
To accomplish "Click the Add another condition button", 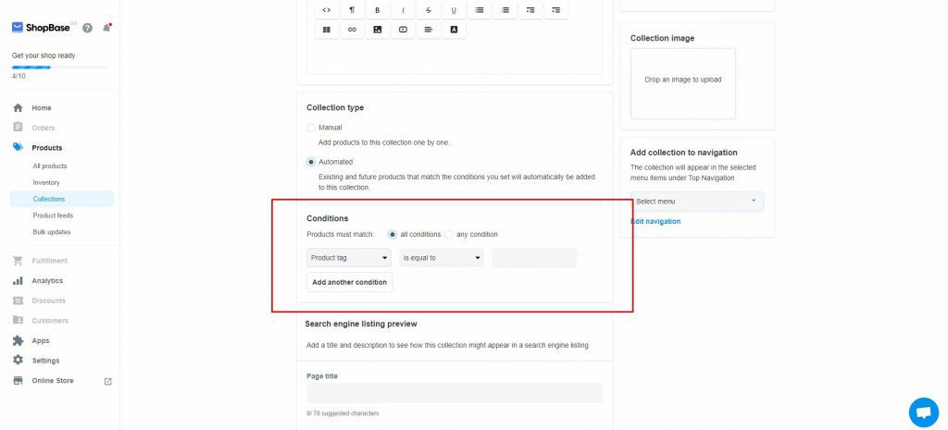I will click(349, 282).
